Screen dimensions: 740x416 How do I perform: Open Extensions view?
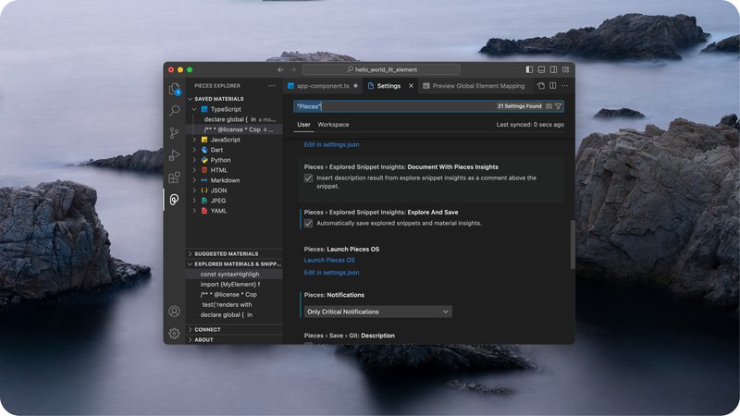(174, 177)
